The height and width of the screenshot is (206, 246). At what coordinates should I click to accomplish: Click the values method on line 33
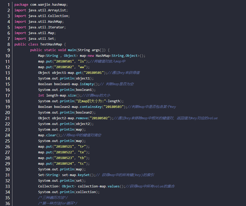pos(114,186)
